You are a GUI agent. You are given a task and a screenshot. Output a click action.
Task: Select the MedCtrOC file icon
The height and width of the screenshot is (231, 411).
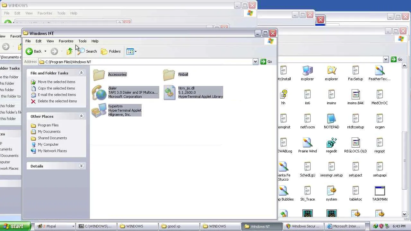coord(380,95)
